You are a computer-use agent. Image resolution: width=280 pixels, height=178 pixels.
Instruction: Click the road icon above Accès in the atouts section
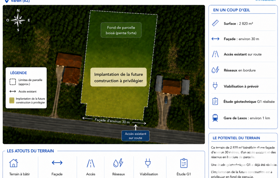coord(91,163)
